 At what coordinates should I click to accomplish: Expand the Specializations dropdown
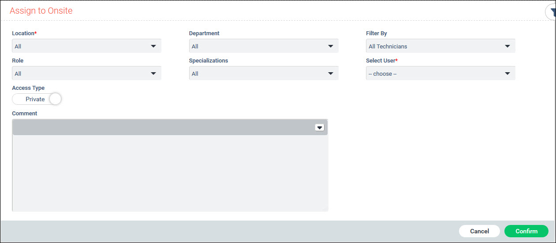pos(263,74)
